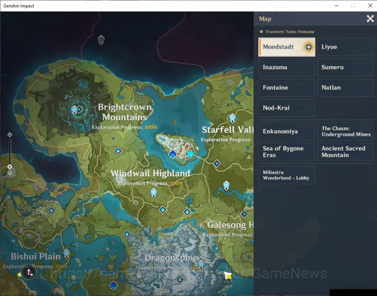The image size is (377, 296).
Task: Switch map to Liyue region
Action: 345,47
